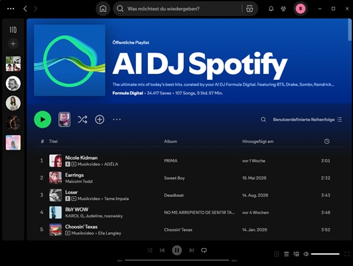Open 'Benutzerdefinierte Reihenfolge' sort dropdown
Viewport: 353px width, 266px height.
tap(307, 119)
